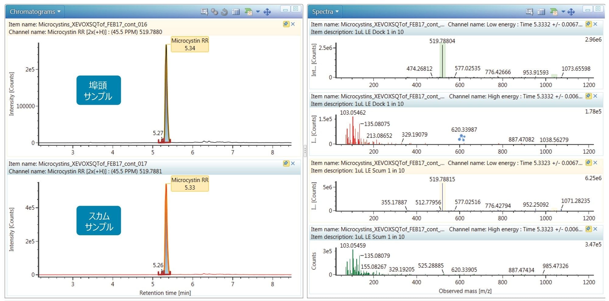This screenshot has width=609, height=301.
Task: Click the cont_017 channel name header text
Action: point(85,171)
